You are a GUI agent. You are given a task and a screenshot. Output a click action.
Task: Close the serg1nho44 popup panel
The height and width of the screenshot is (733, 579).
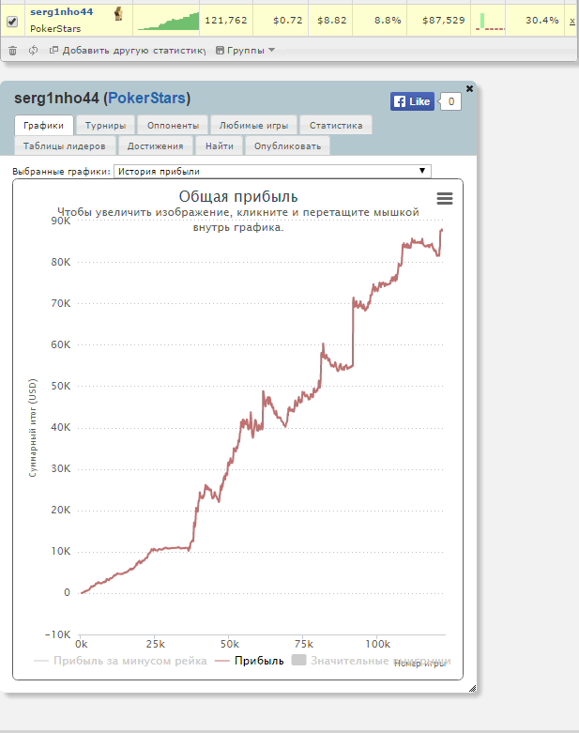469,88
